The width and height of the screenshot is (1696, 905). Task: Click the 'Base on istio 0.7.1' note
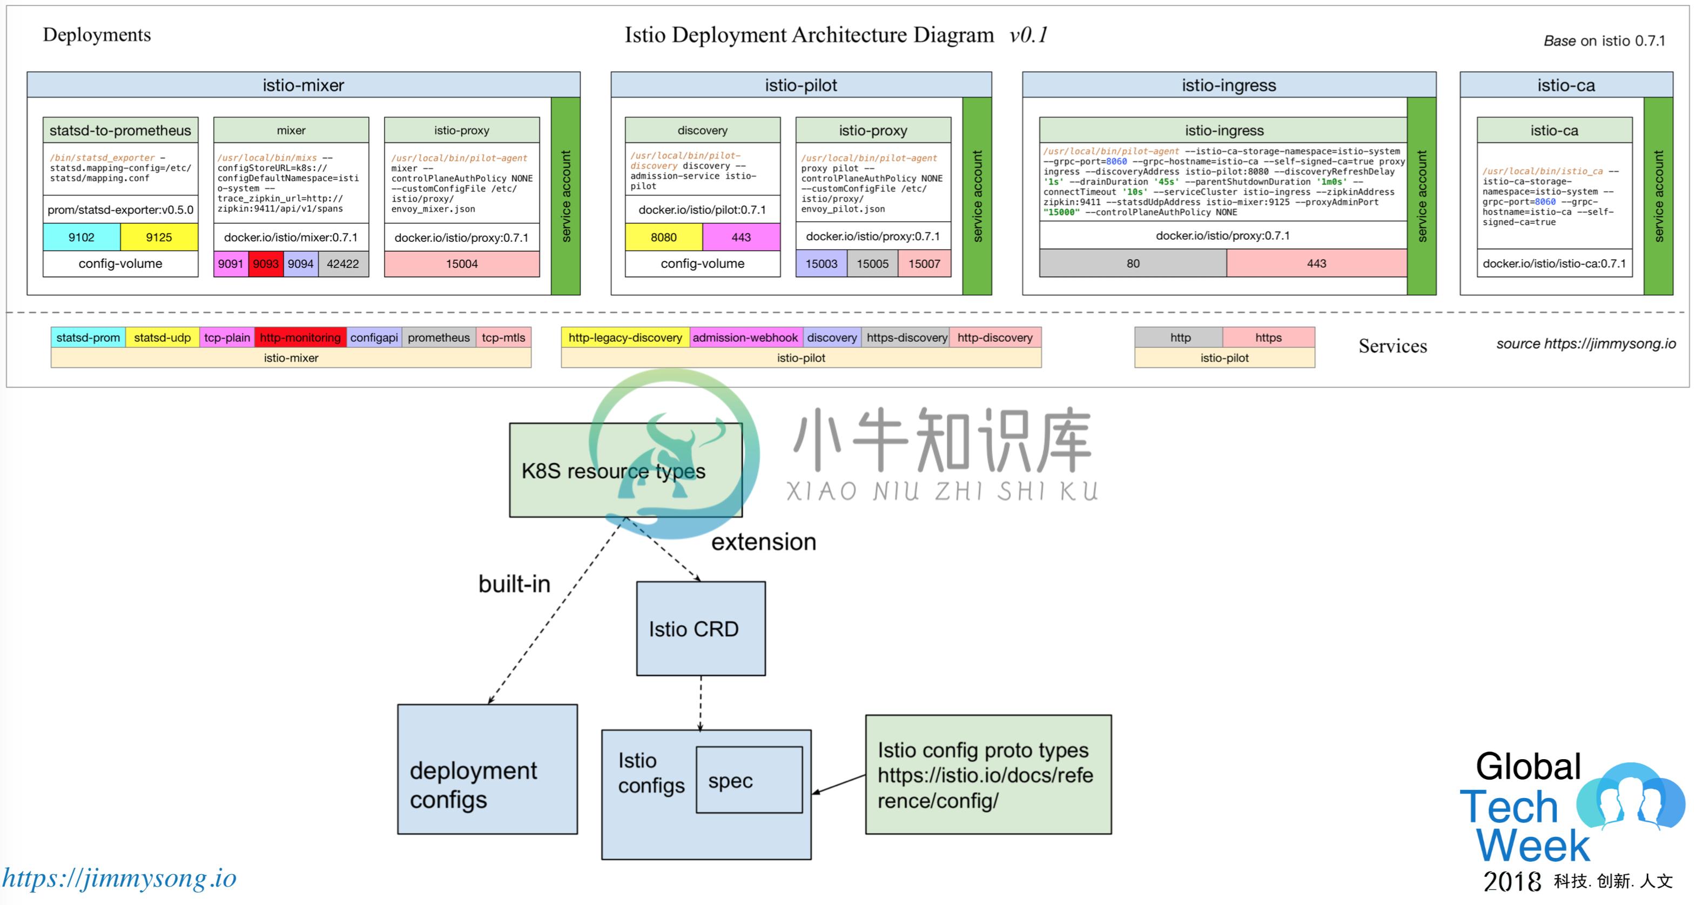point(1604,41)
